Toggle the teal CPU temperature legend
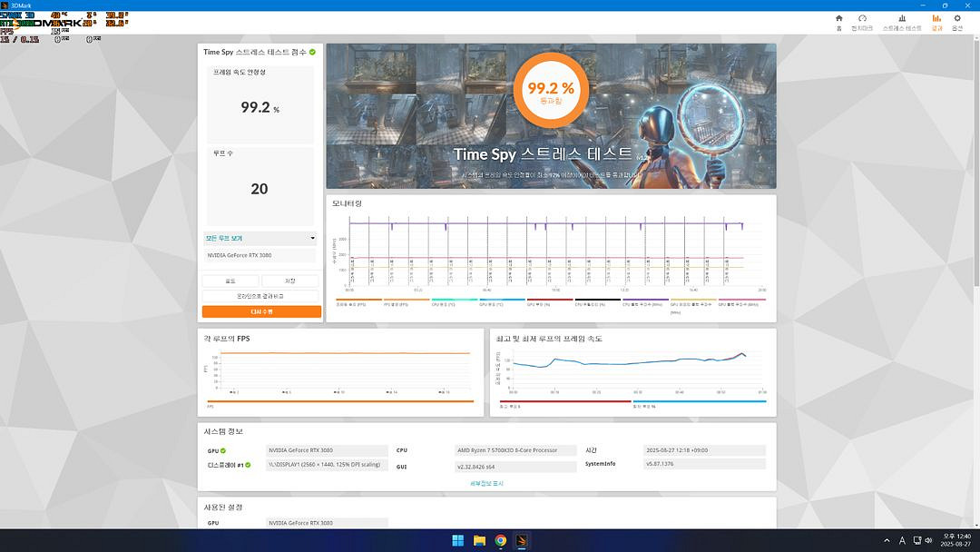 click(455, 302)
